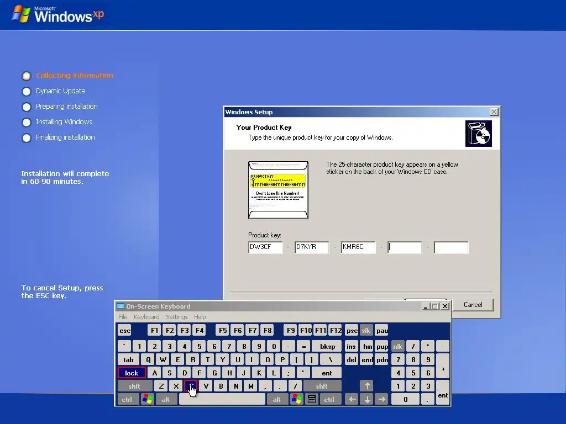The width and height of the screenshot is (566, 424).
Task: Click the pup (page up) key
Action: [x=381, y=347]
